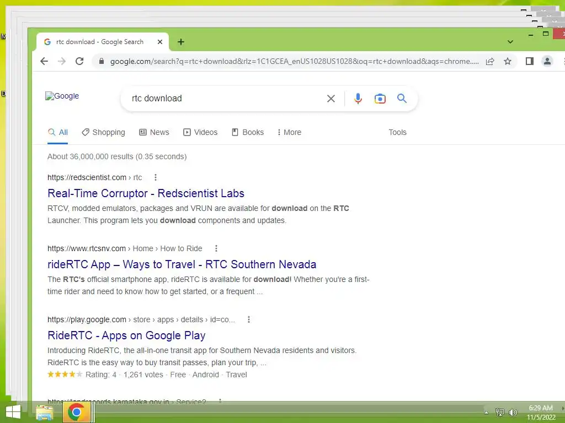The image size is (565, 423).
Task: Open network status tray icon
Action: [500, 412]
